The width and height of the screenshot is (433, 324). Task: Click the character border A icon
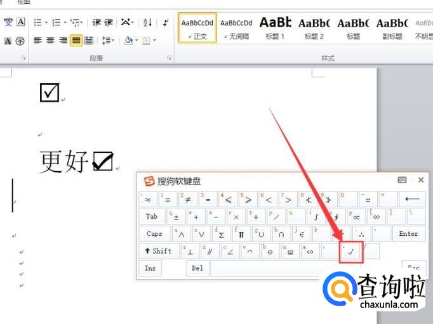click(x=21, y=22)
